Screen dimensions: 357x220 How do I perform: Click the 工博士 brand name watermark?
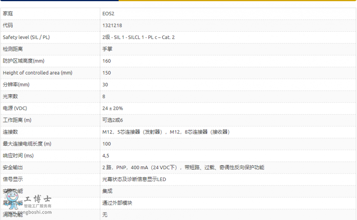[x=38, y=199]
